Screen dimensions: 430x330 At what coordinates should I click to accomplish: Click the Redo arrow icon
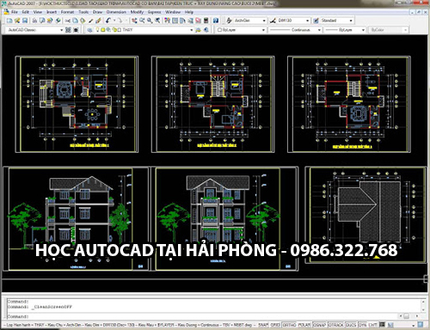point(120,21)
